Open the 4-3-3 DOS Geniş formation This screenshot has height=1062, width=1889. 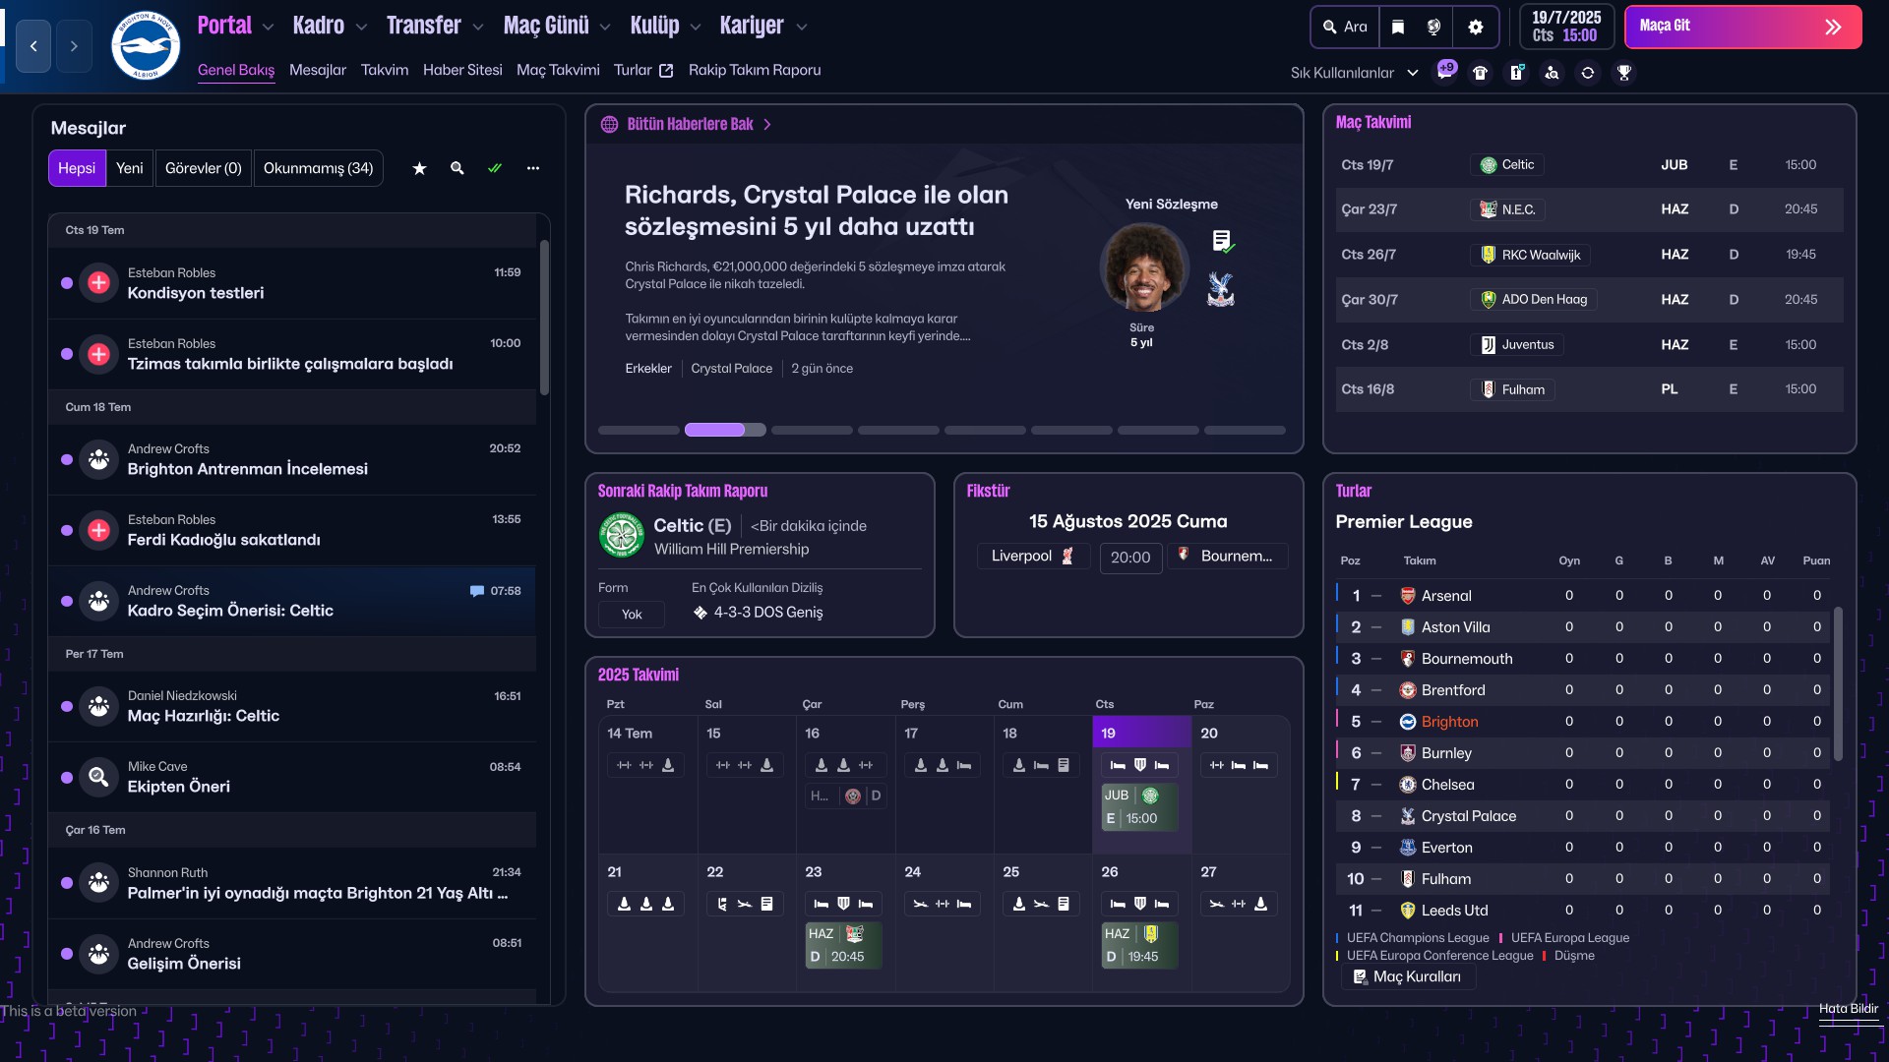point(758,613)
